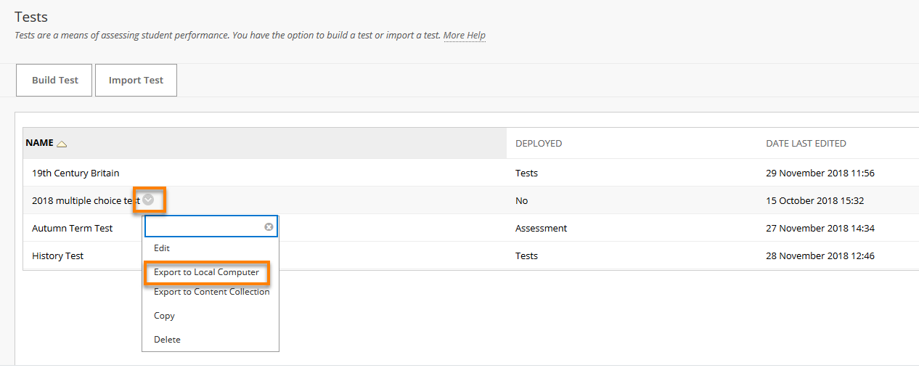
Task: Select the History Test row name
Action: [x=57, y=256]
